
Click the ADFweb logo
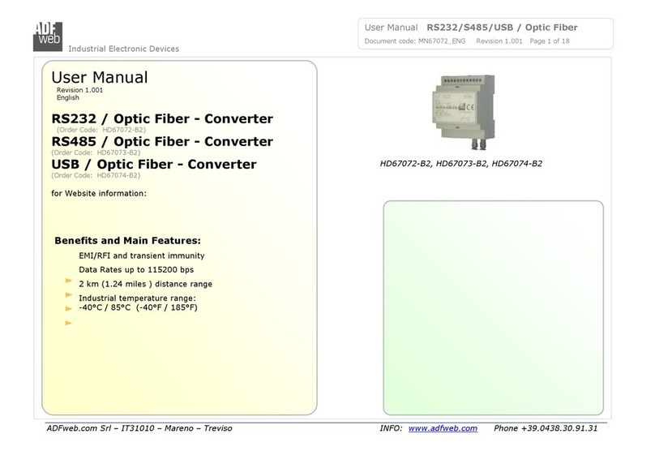(48, 36)
